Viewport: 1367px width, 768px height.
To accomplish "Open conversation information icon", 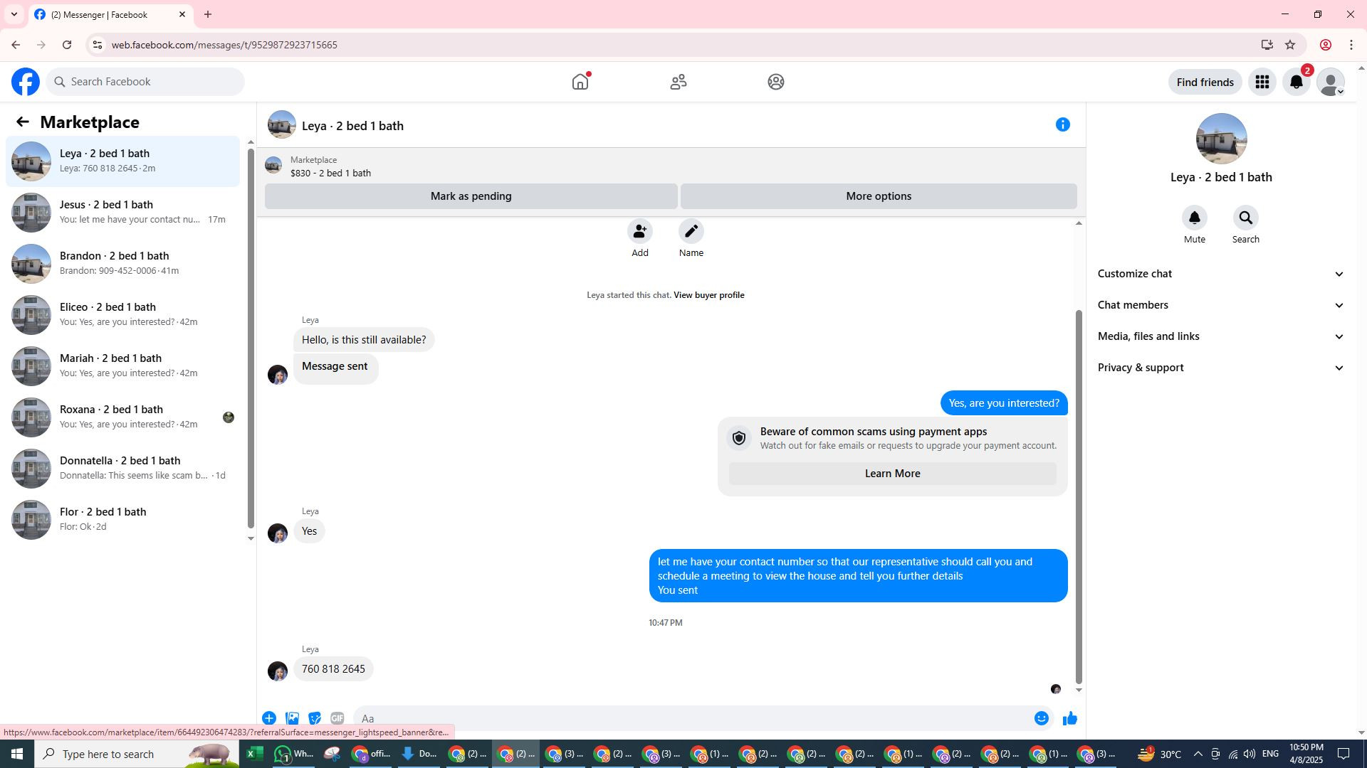I will [x=1062, y=125].
